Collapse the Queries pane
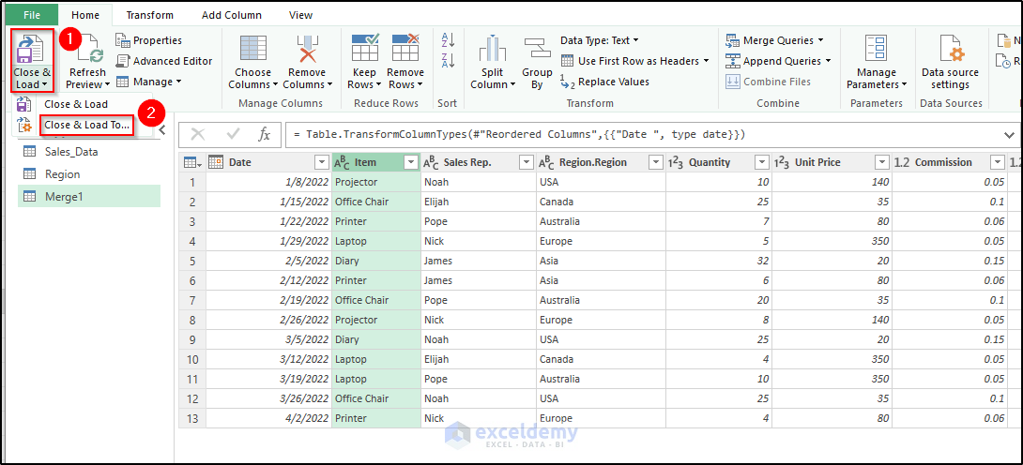 tap(162, 129)
